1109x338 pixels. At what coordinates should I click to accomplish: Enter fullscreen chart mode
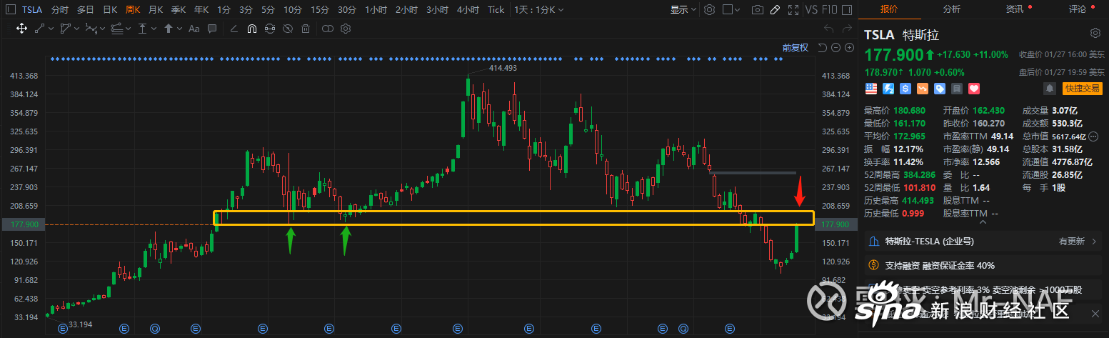(793, 10)
